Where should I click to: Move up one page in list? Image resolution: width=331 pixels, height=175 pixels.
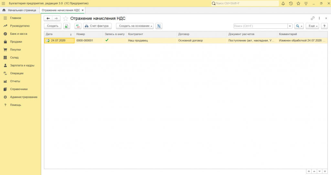point(314,171)
